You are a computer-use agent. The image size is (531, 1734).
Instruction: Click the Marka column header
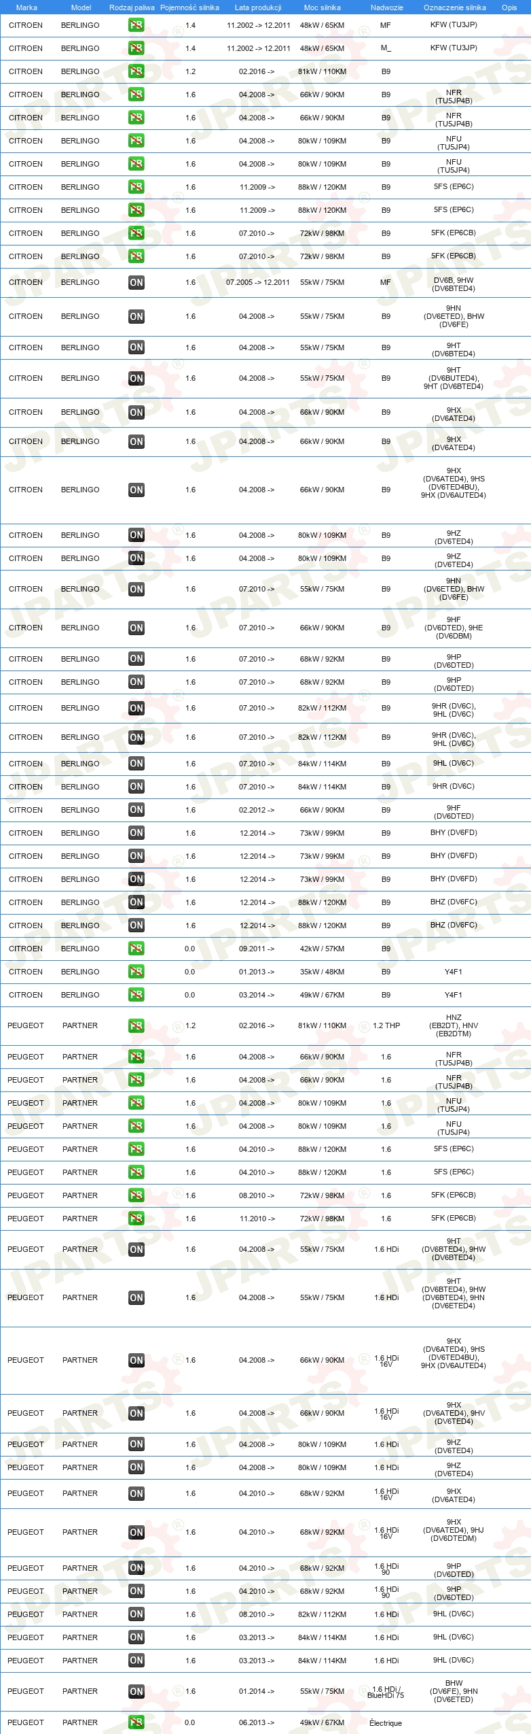[26, 7]
